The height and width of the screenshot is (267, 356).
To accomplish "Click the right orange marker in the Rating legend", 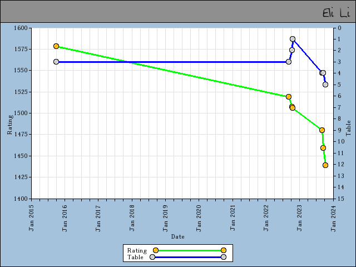I will 224,250.
